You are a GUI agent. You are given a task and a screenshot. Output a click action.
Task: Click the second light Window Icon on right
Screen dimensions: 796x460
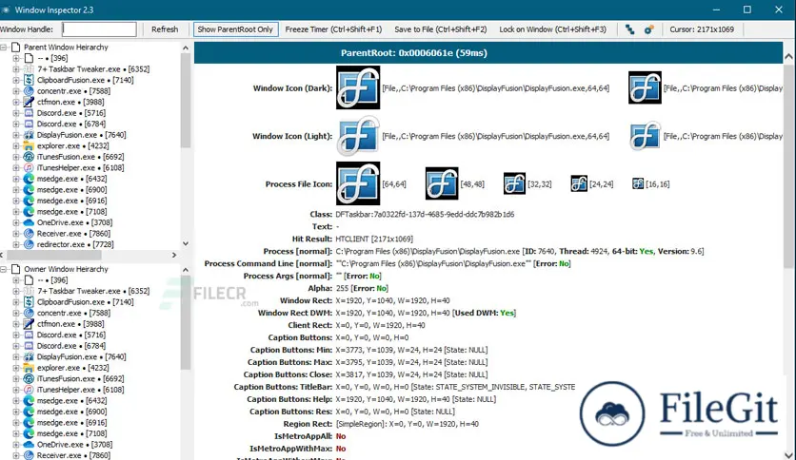645,136
